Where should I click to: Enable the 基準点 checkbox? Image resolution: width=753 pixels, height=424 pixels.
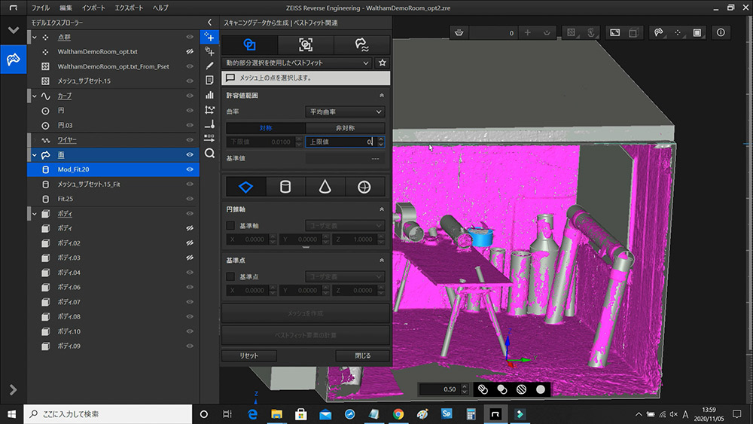[231, 276]
